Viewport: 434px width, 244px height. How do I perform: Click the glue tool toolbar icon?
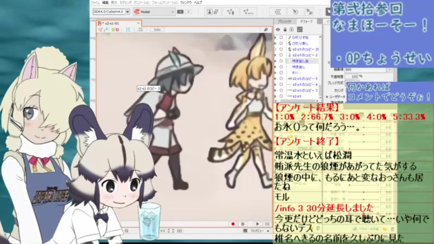309,12
